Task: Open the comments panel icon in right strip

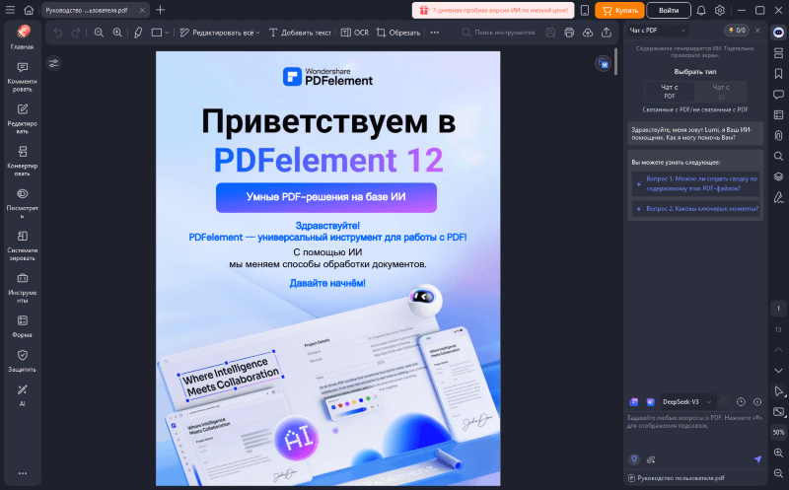Action: coord(778,95)
